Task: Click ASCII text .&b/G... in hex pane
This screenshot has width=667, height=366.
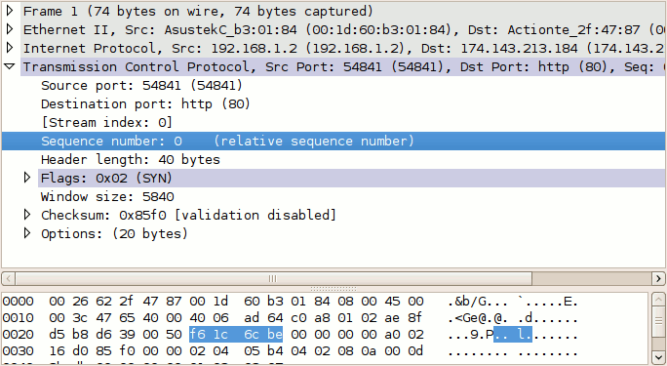Action: pyautogui.click(x=479, y=302)
